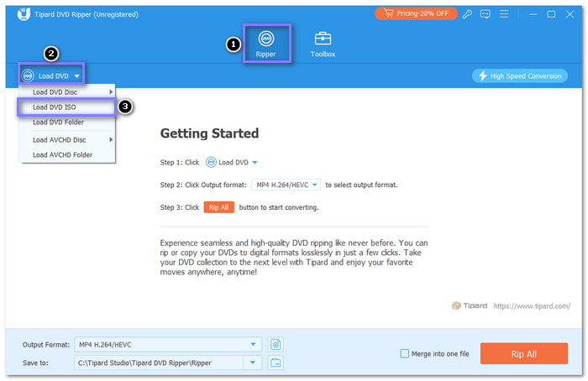The width and height of the screenshot is (588, 381).
Task: Maximize the Tipard DVD Ripper window
Action: (x=551, y=14)
